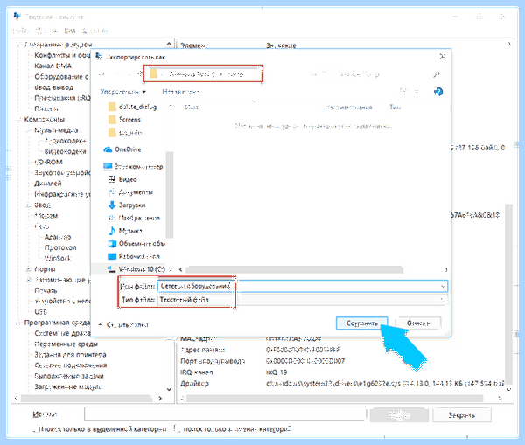Open the Упорядочить dropdown menu
The width and height of the screenshot is (525, 445).
pos(122,92)
